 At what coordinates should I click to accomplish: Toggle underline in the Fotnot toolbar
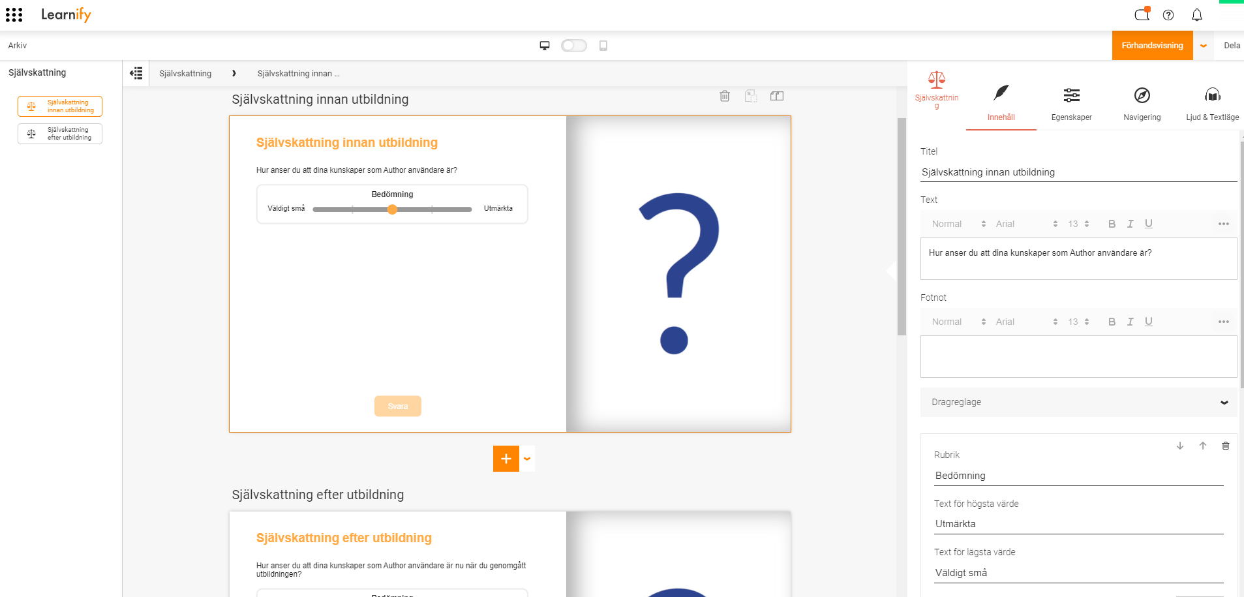tap(1148, 322)
